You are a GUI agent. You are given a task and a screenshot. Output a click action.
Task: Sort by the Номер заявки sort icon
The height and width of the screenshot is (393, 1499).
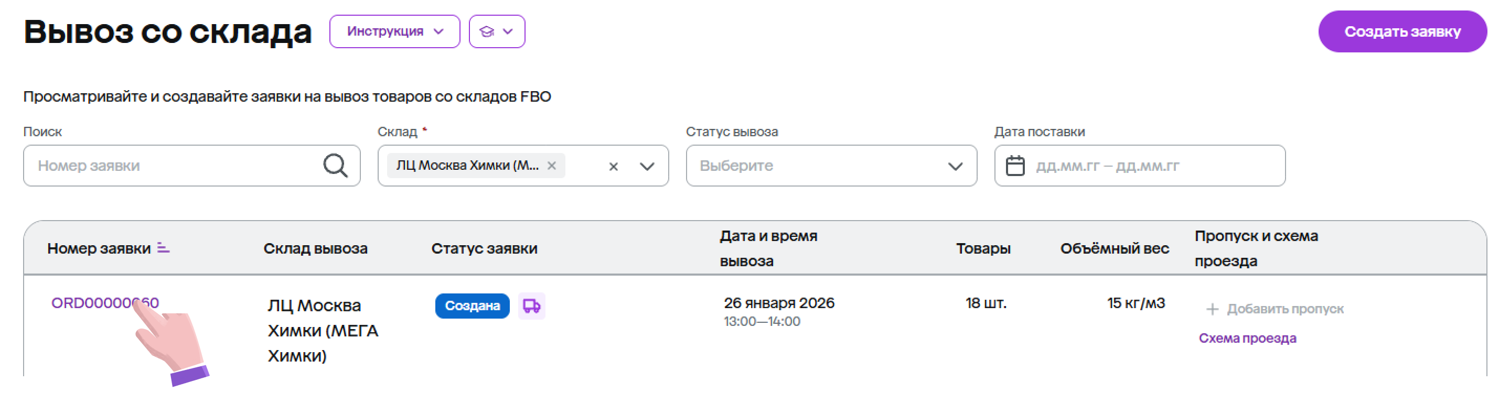(x=164, y=248)
